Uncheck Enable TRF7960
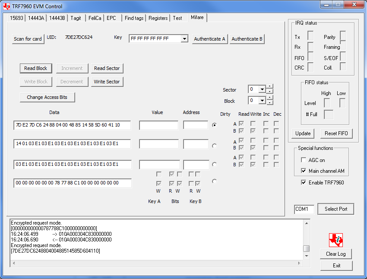 pos(304,181)
